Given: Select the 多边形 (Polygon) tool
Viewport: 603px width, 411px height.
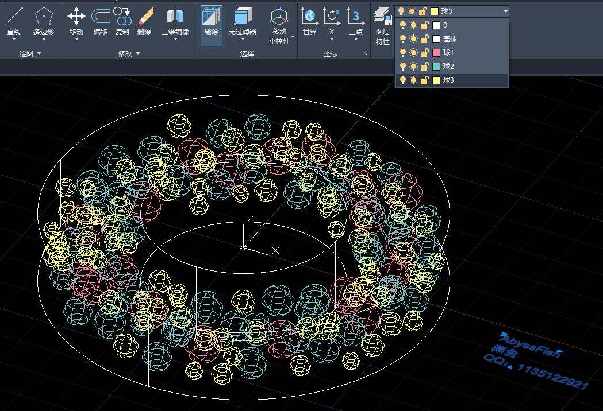Looking at the screenshot, I should 44,22.
